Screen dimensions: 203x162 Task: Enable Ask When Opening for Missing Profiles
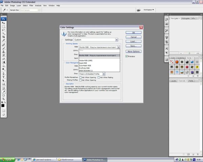[x=81, y=80]
